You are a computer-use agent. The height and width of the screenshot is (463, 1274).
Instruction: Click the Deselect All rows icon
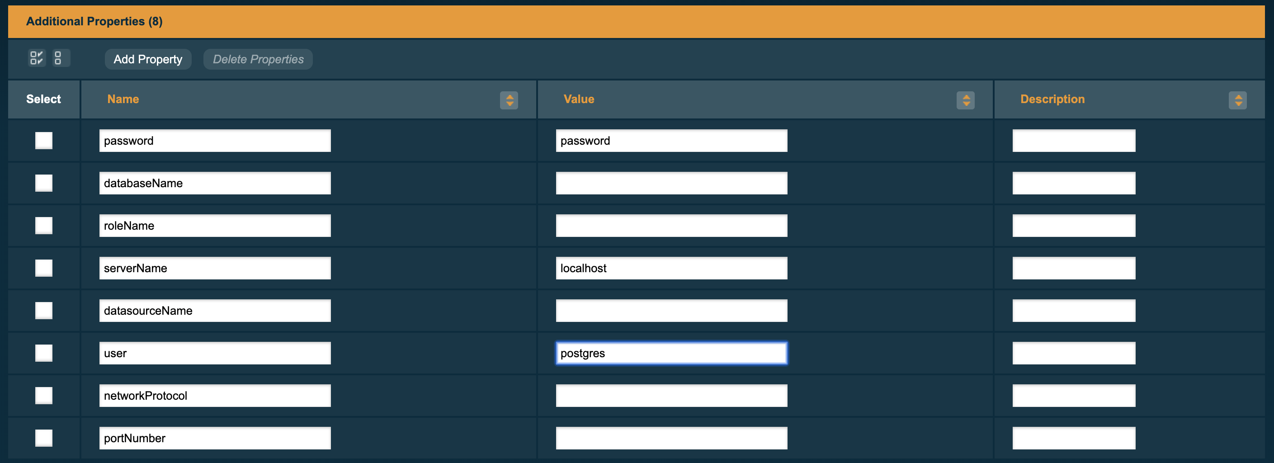click(x=58, y=58)
